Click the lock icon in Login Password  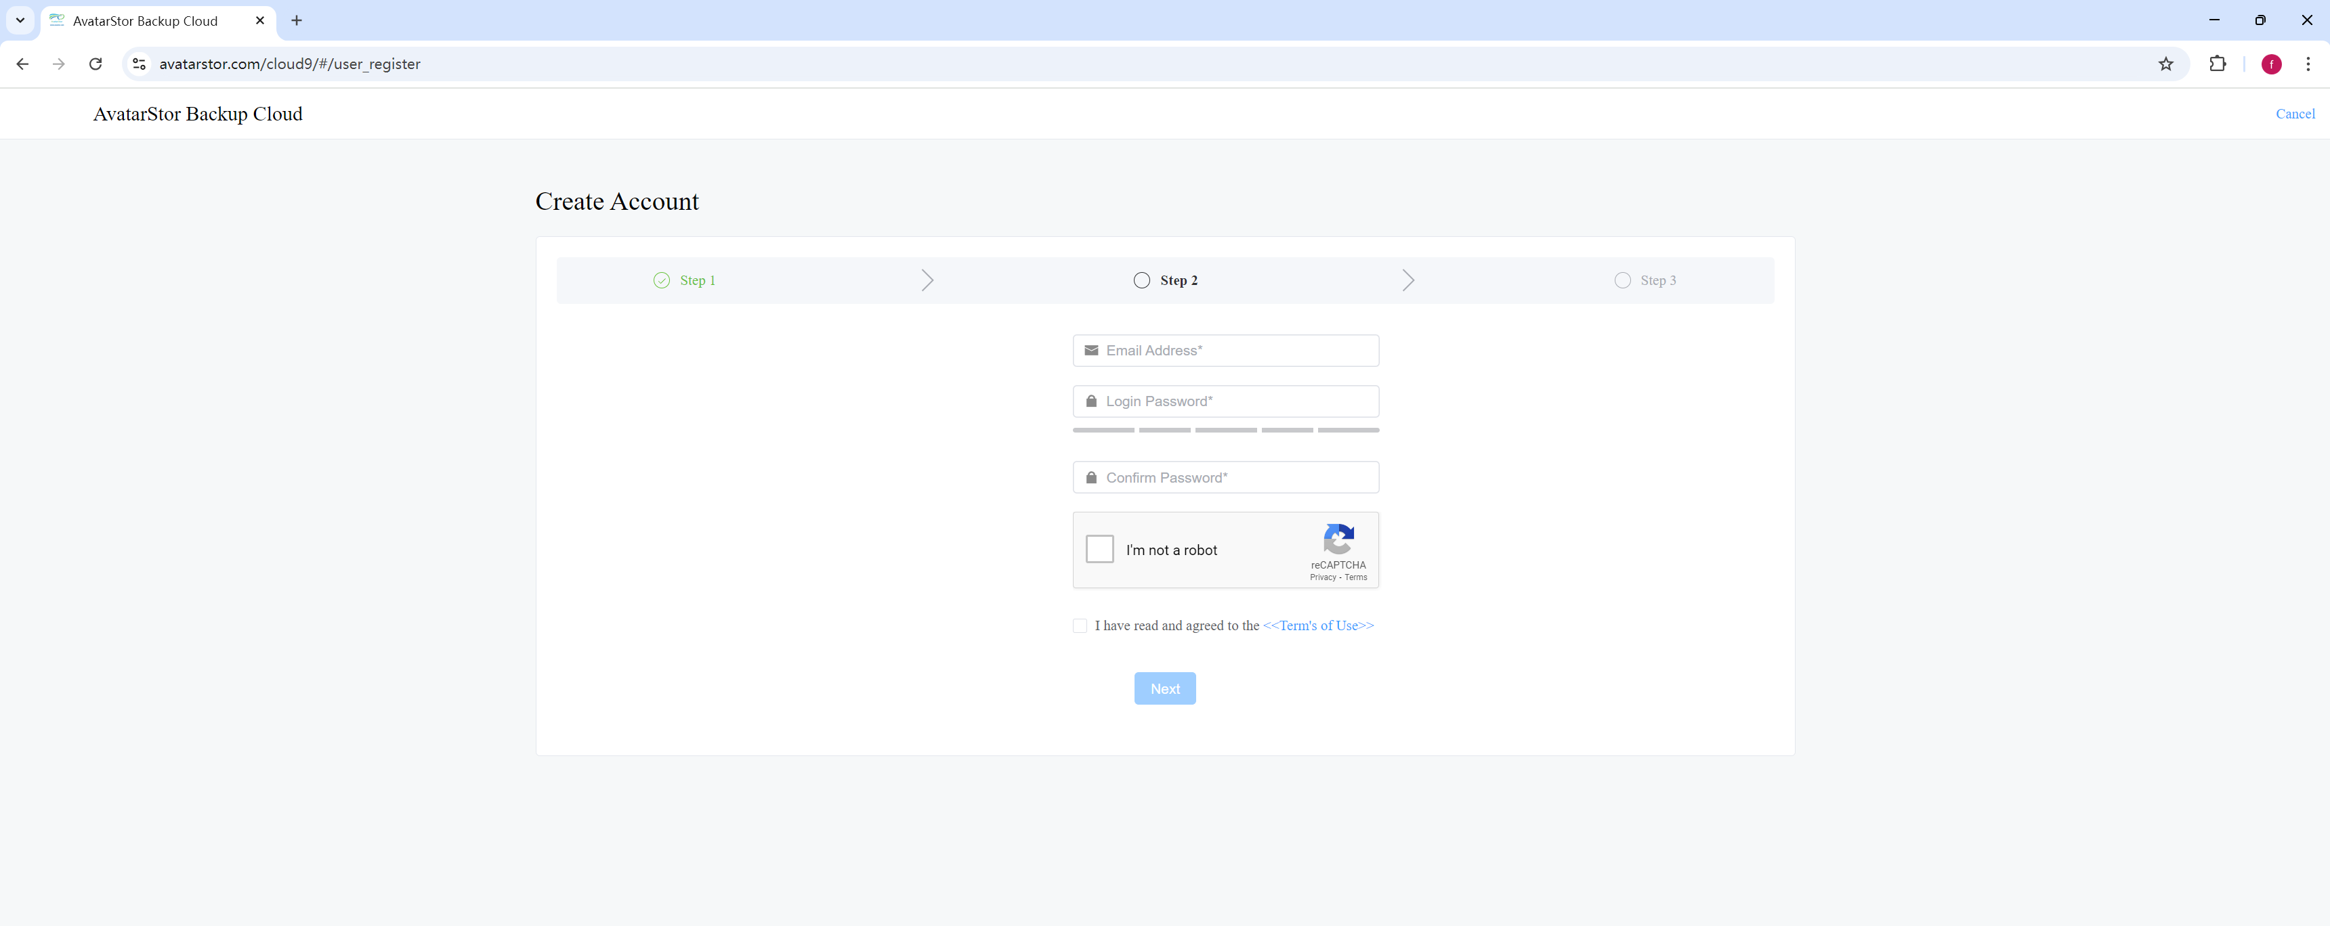click(x=1092, y=401)
